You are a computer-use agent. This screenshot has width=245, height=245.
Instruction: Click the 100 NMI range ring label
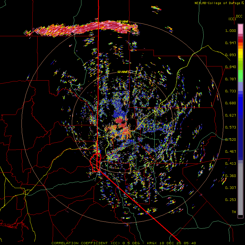point(122,22)
